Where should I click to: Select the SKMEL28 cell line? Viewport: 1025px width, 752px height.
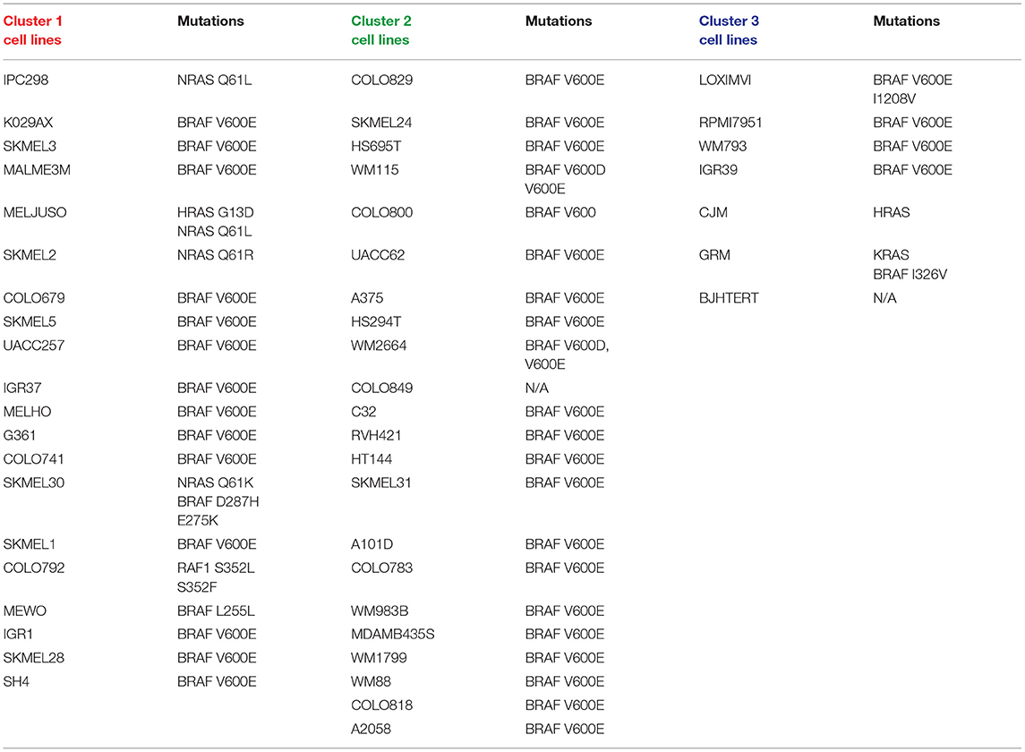pos(34,658)
